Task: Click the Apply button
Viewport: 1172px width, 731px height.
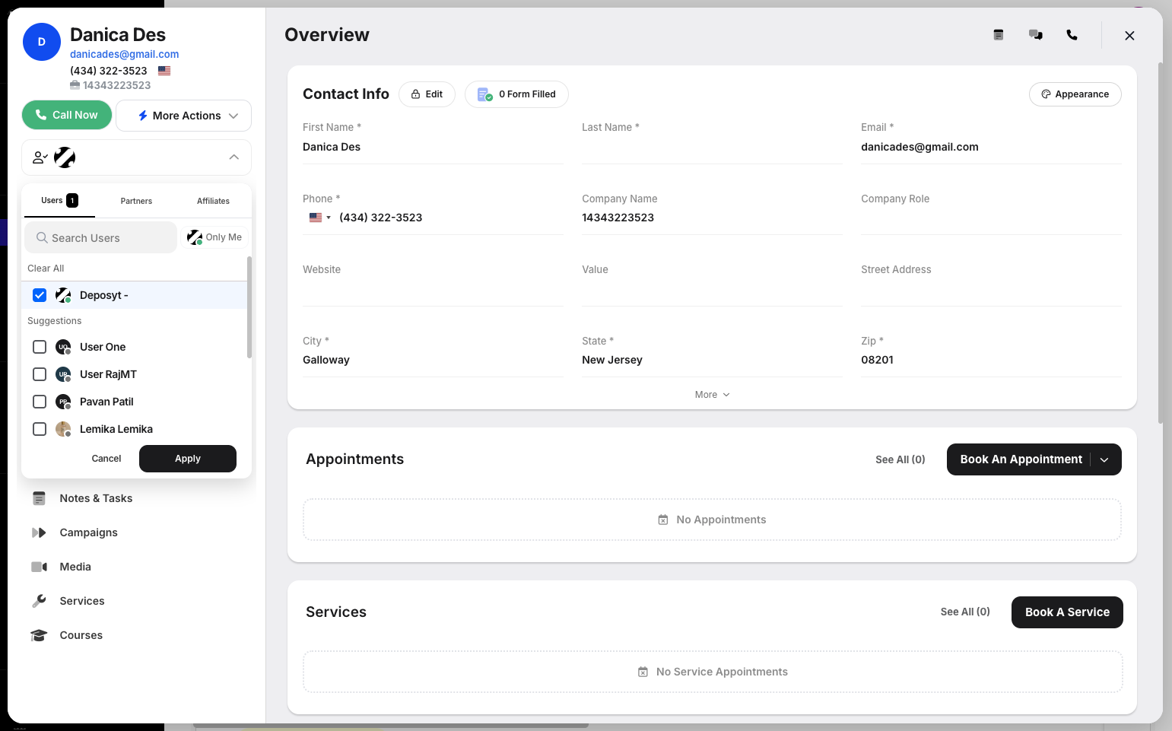Action: (x=188, y=459)
